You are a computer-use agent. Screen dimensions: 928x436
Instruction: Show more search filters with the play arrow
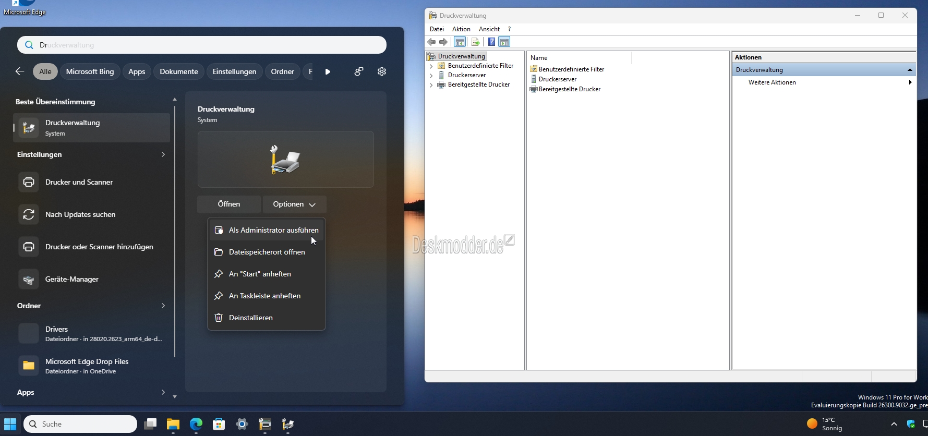[x=328, y=71]
